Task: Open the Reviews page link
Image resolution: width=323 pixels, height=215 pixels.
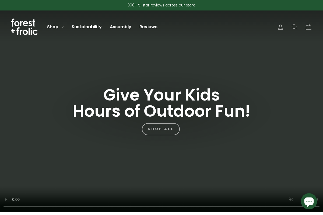Action: [x=148, y=27]
